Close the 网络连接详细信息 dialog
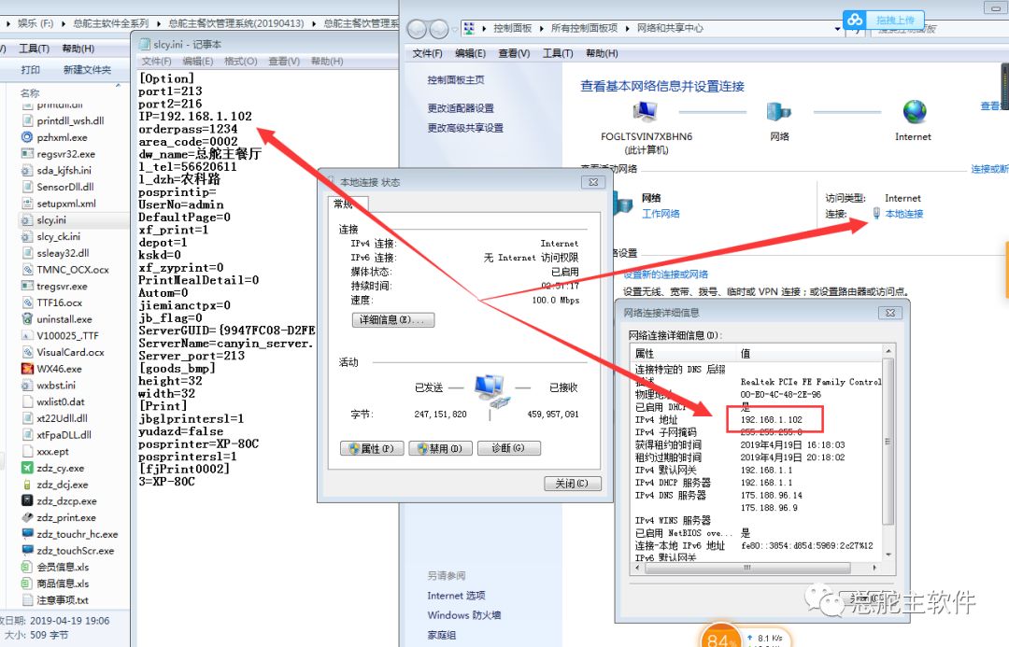 890,313
